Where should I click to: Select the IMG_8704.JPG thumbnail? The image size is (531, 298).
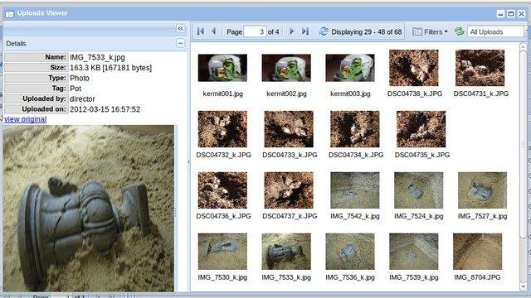[477, 252]
